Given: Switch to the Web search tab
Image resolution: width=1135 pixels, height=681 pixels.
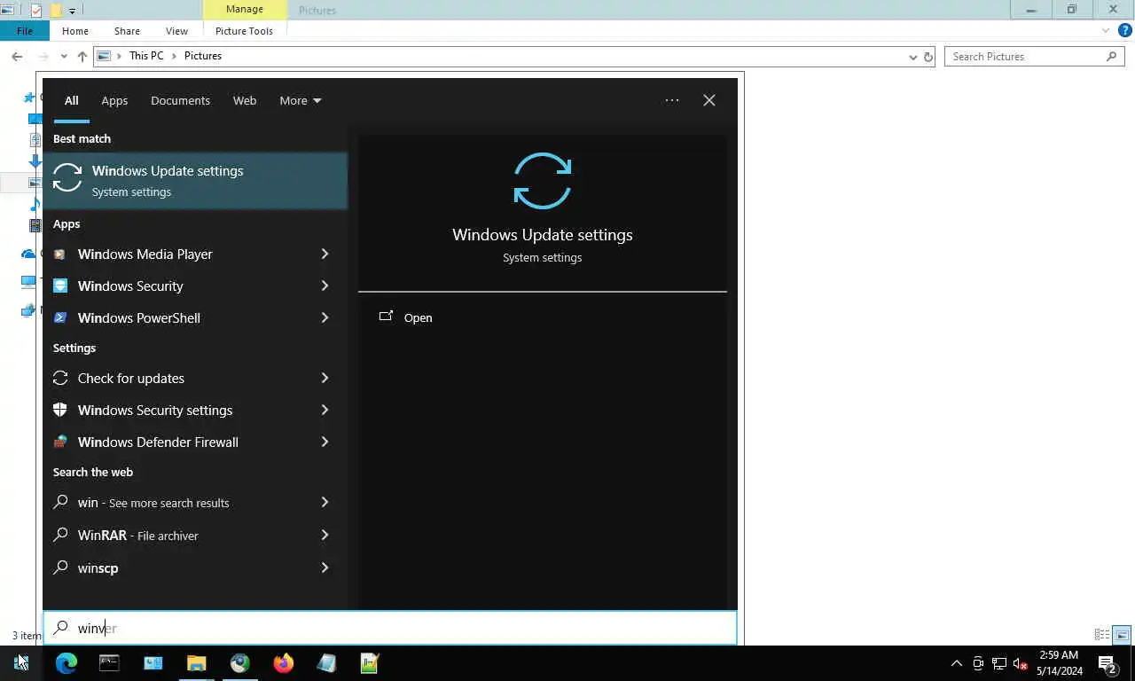Looking at the screenshot, I should [x=245, y=101].
